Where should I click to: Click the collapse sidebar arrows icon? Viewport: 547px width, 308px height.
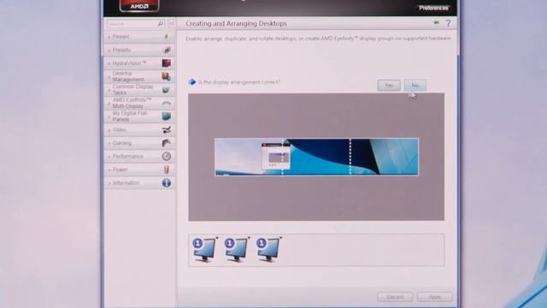(171, 24)
